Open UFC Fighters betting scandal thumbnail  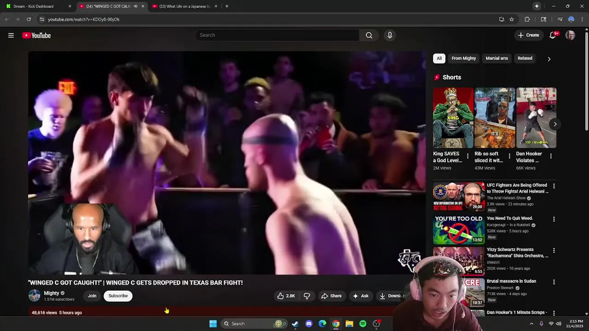[459, 196]
